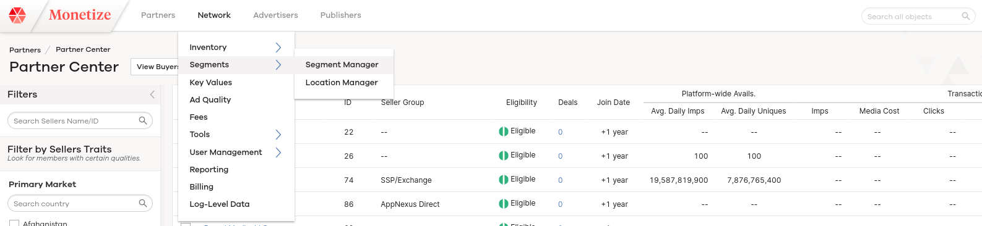This screenshot has width=982, height=226.
Task: Open deals count link in row 74
Action: point(561,180)
